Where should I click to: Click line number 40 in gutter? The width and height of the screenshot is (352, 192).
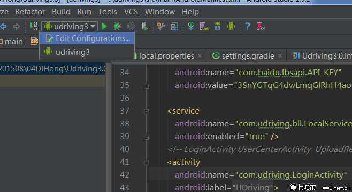coord(125,149)
